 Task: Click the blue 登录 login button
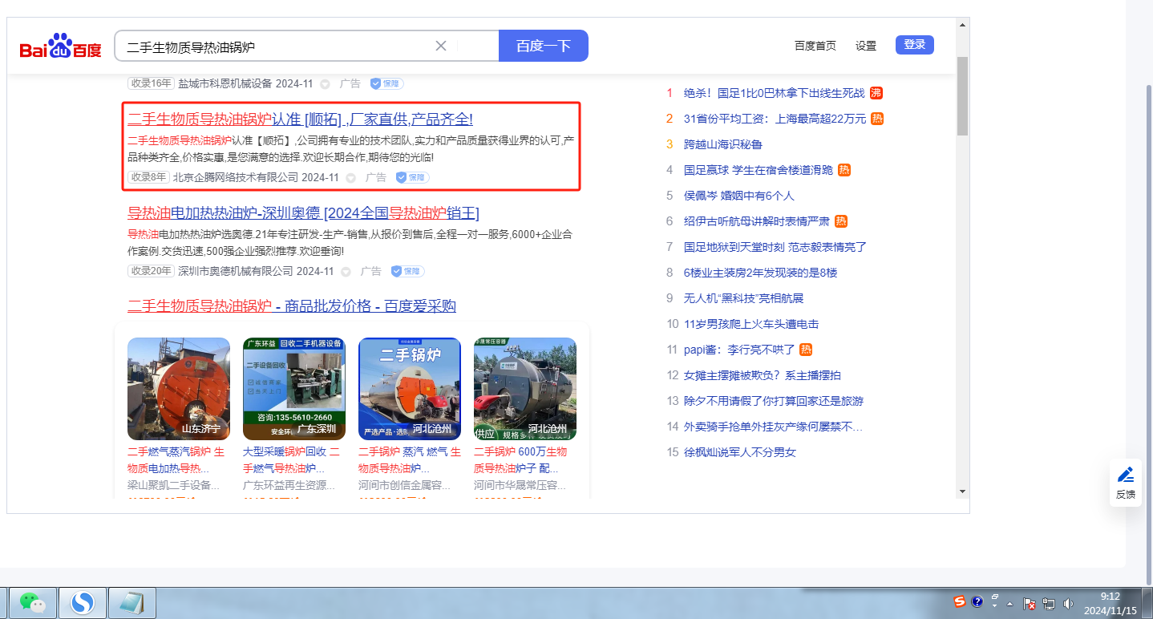[914, 45]
